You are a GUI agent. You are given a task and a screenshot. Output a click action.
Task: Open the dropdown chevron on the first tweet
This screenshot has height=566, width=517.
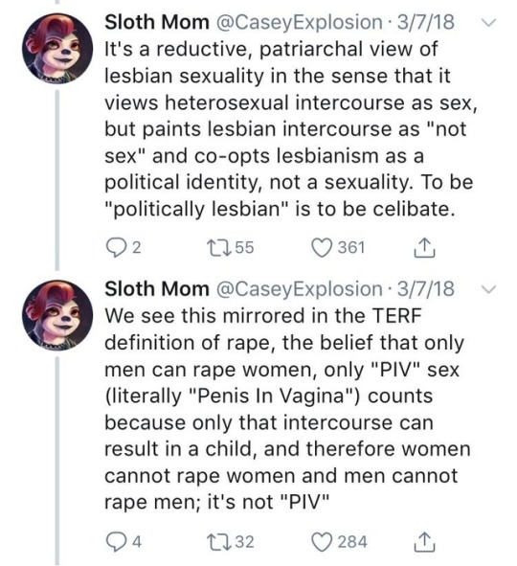point(489,23)
